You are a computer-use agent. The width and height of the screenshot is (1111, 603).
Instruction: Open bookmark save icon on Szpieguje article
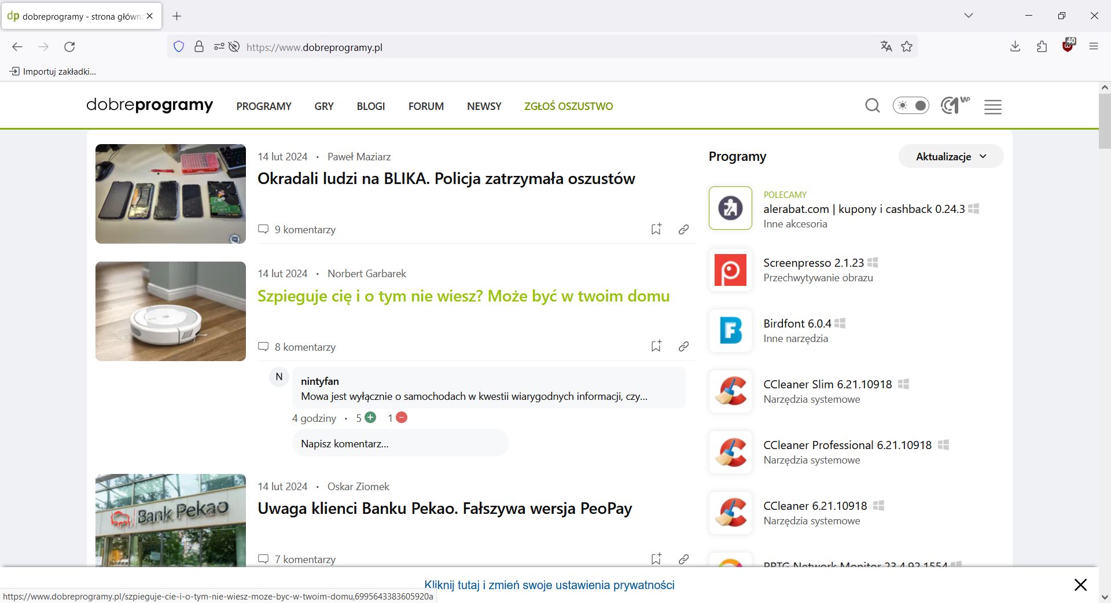click(x=656, y=346)
